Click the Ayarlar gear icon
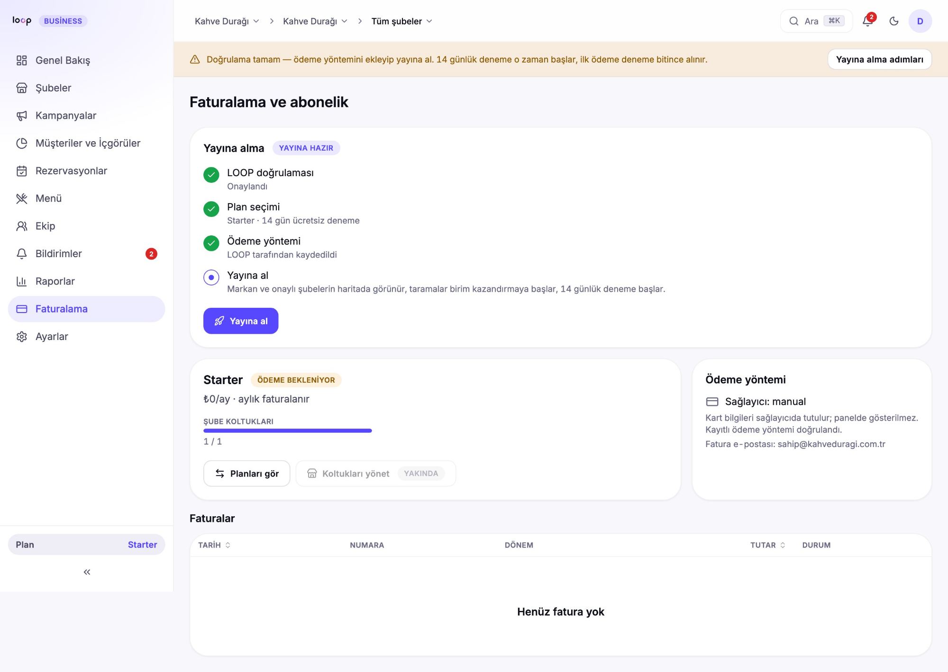Screen dimensions: 948x672 22,337
